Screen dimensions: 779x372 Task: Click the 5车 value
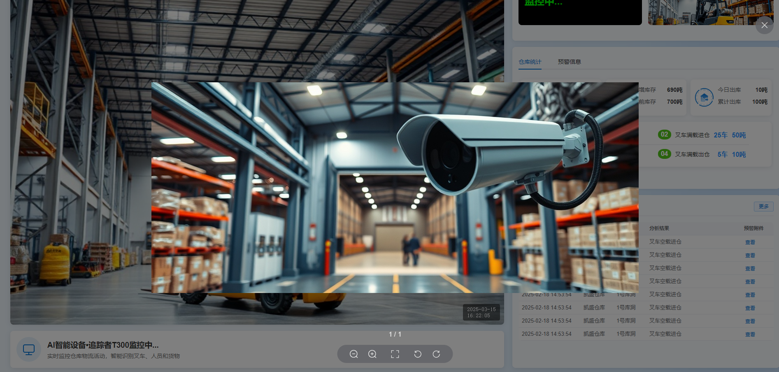point(723,154)
